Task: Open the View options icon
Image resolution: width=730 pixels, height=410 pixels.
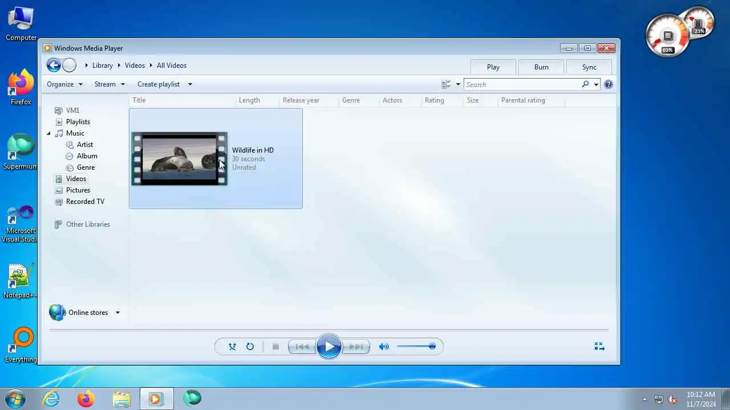Action: point(446,84)
